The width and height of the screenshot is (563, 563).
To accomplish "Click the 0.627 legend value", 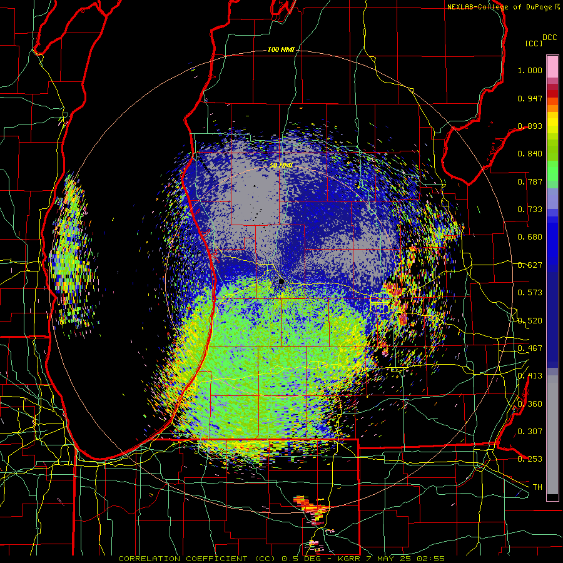I will pos(530,265).
